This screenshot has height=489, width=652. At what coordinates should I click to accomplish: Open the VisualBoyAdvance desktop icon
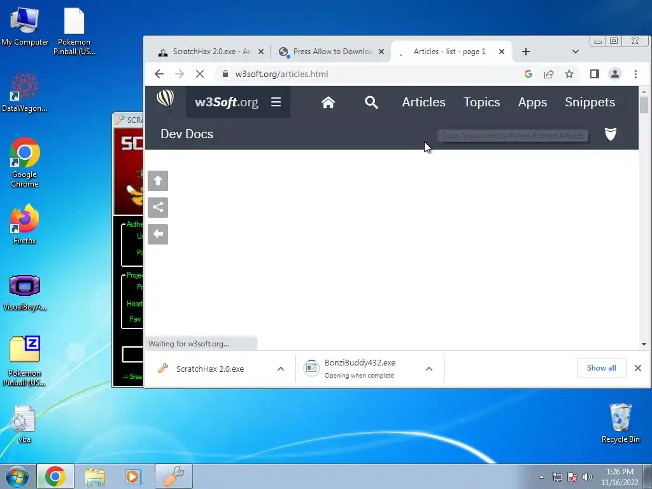[x=25, y=293]
